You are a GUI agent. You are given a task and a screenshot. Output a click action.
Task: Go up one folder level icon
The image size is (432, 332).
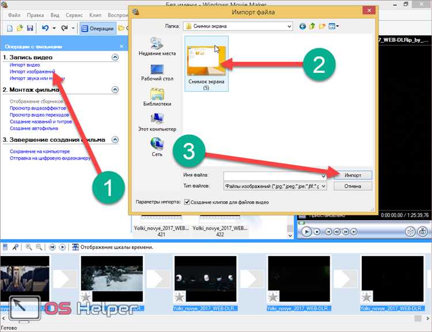312,26
